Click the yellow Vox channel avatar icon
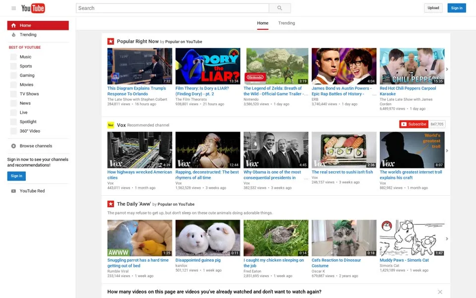This screenshot has width=476, height=298. (x=111, y=125)
